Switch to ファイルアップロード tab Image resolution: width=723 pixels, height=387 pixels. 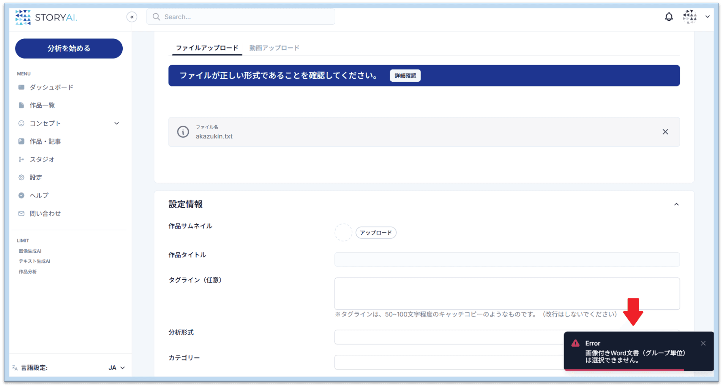[207, 48]
